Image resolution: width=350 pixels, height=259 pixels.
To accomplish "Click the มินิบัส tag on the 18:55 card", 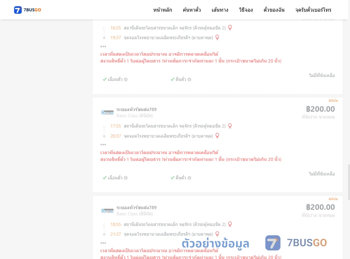I will [333, 199].
